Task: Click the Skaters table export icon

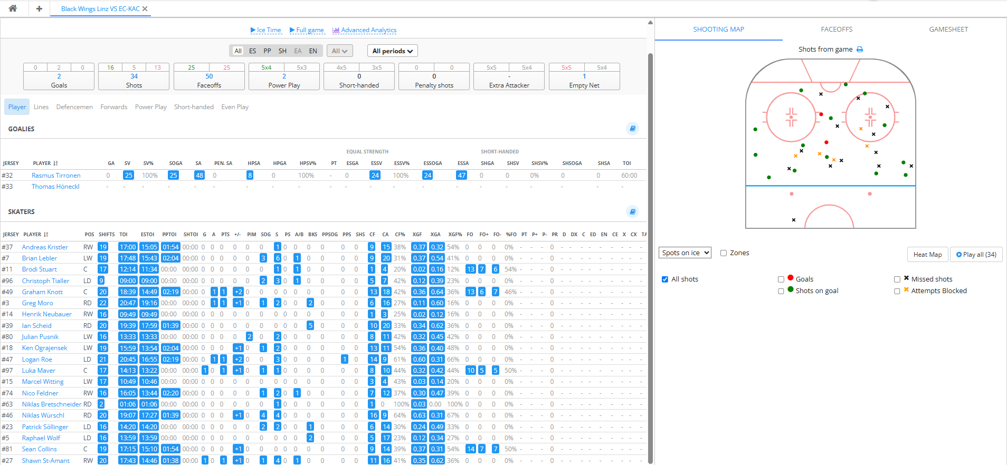Action: pos(632,212)
